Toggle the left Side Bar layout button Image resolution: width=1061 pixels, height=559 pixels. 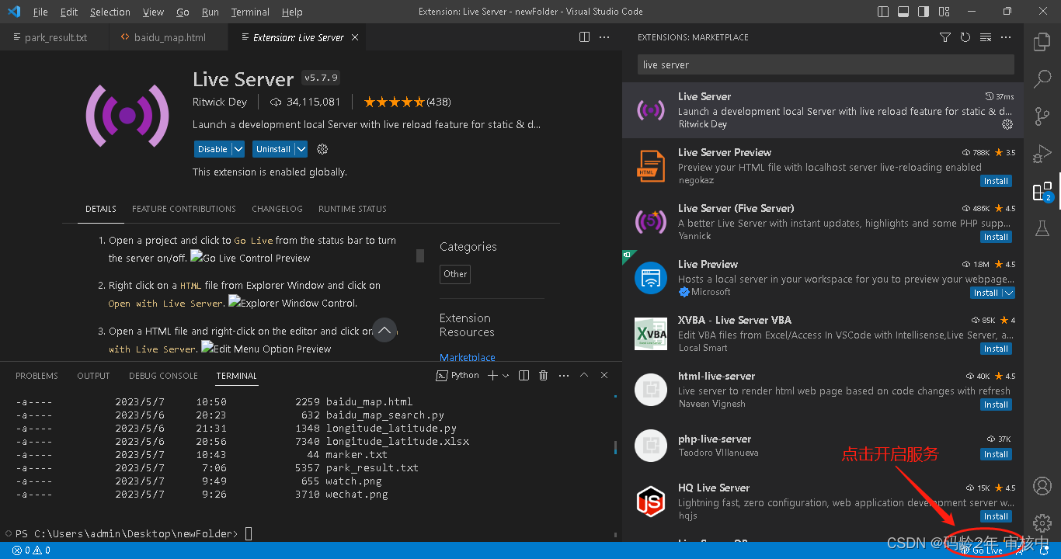point(883,12)
